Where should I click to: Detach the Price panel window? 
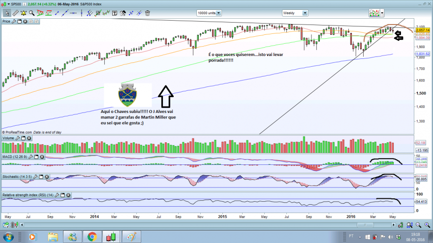click(19, 21)
